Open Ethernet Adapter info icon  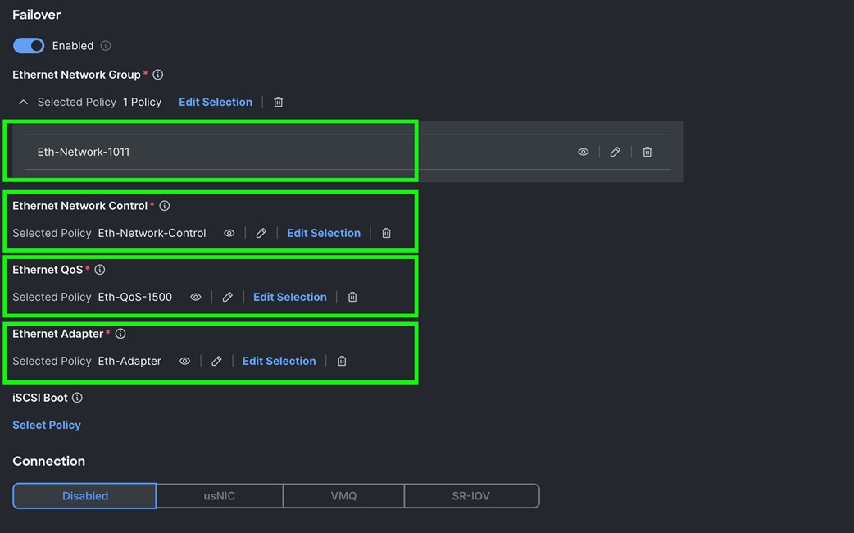coord(120,334)
